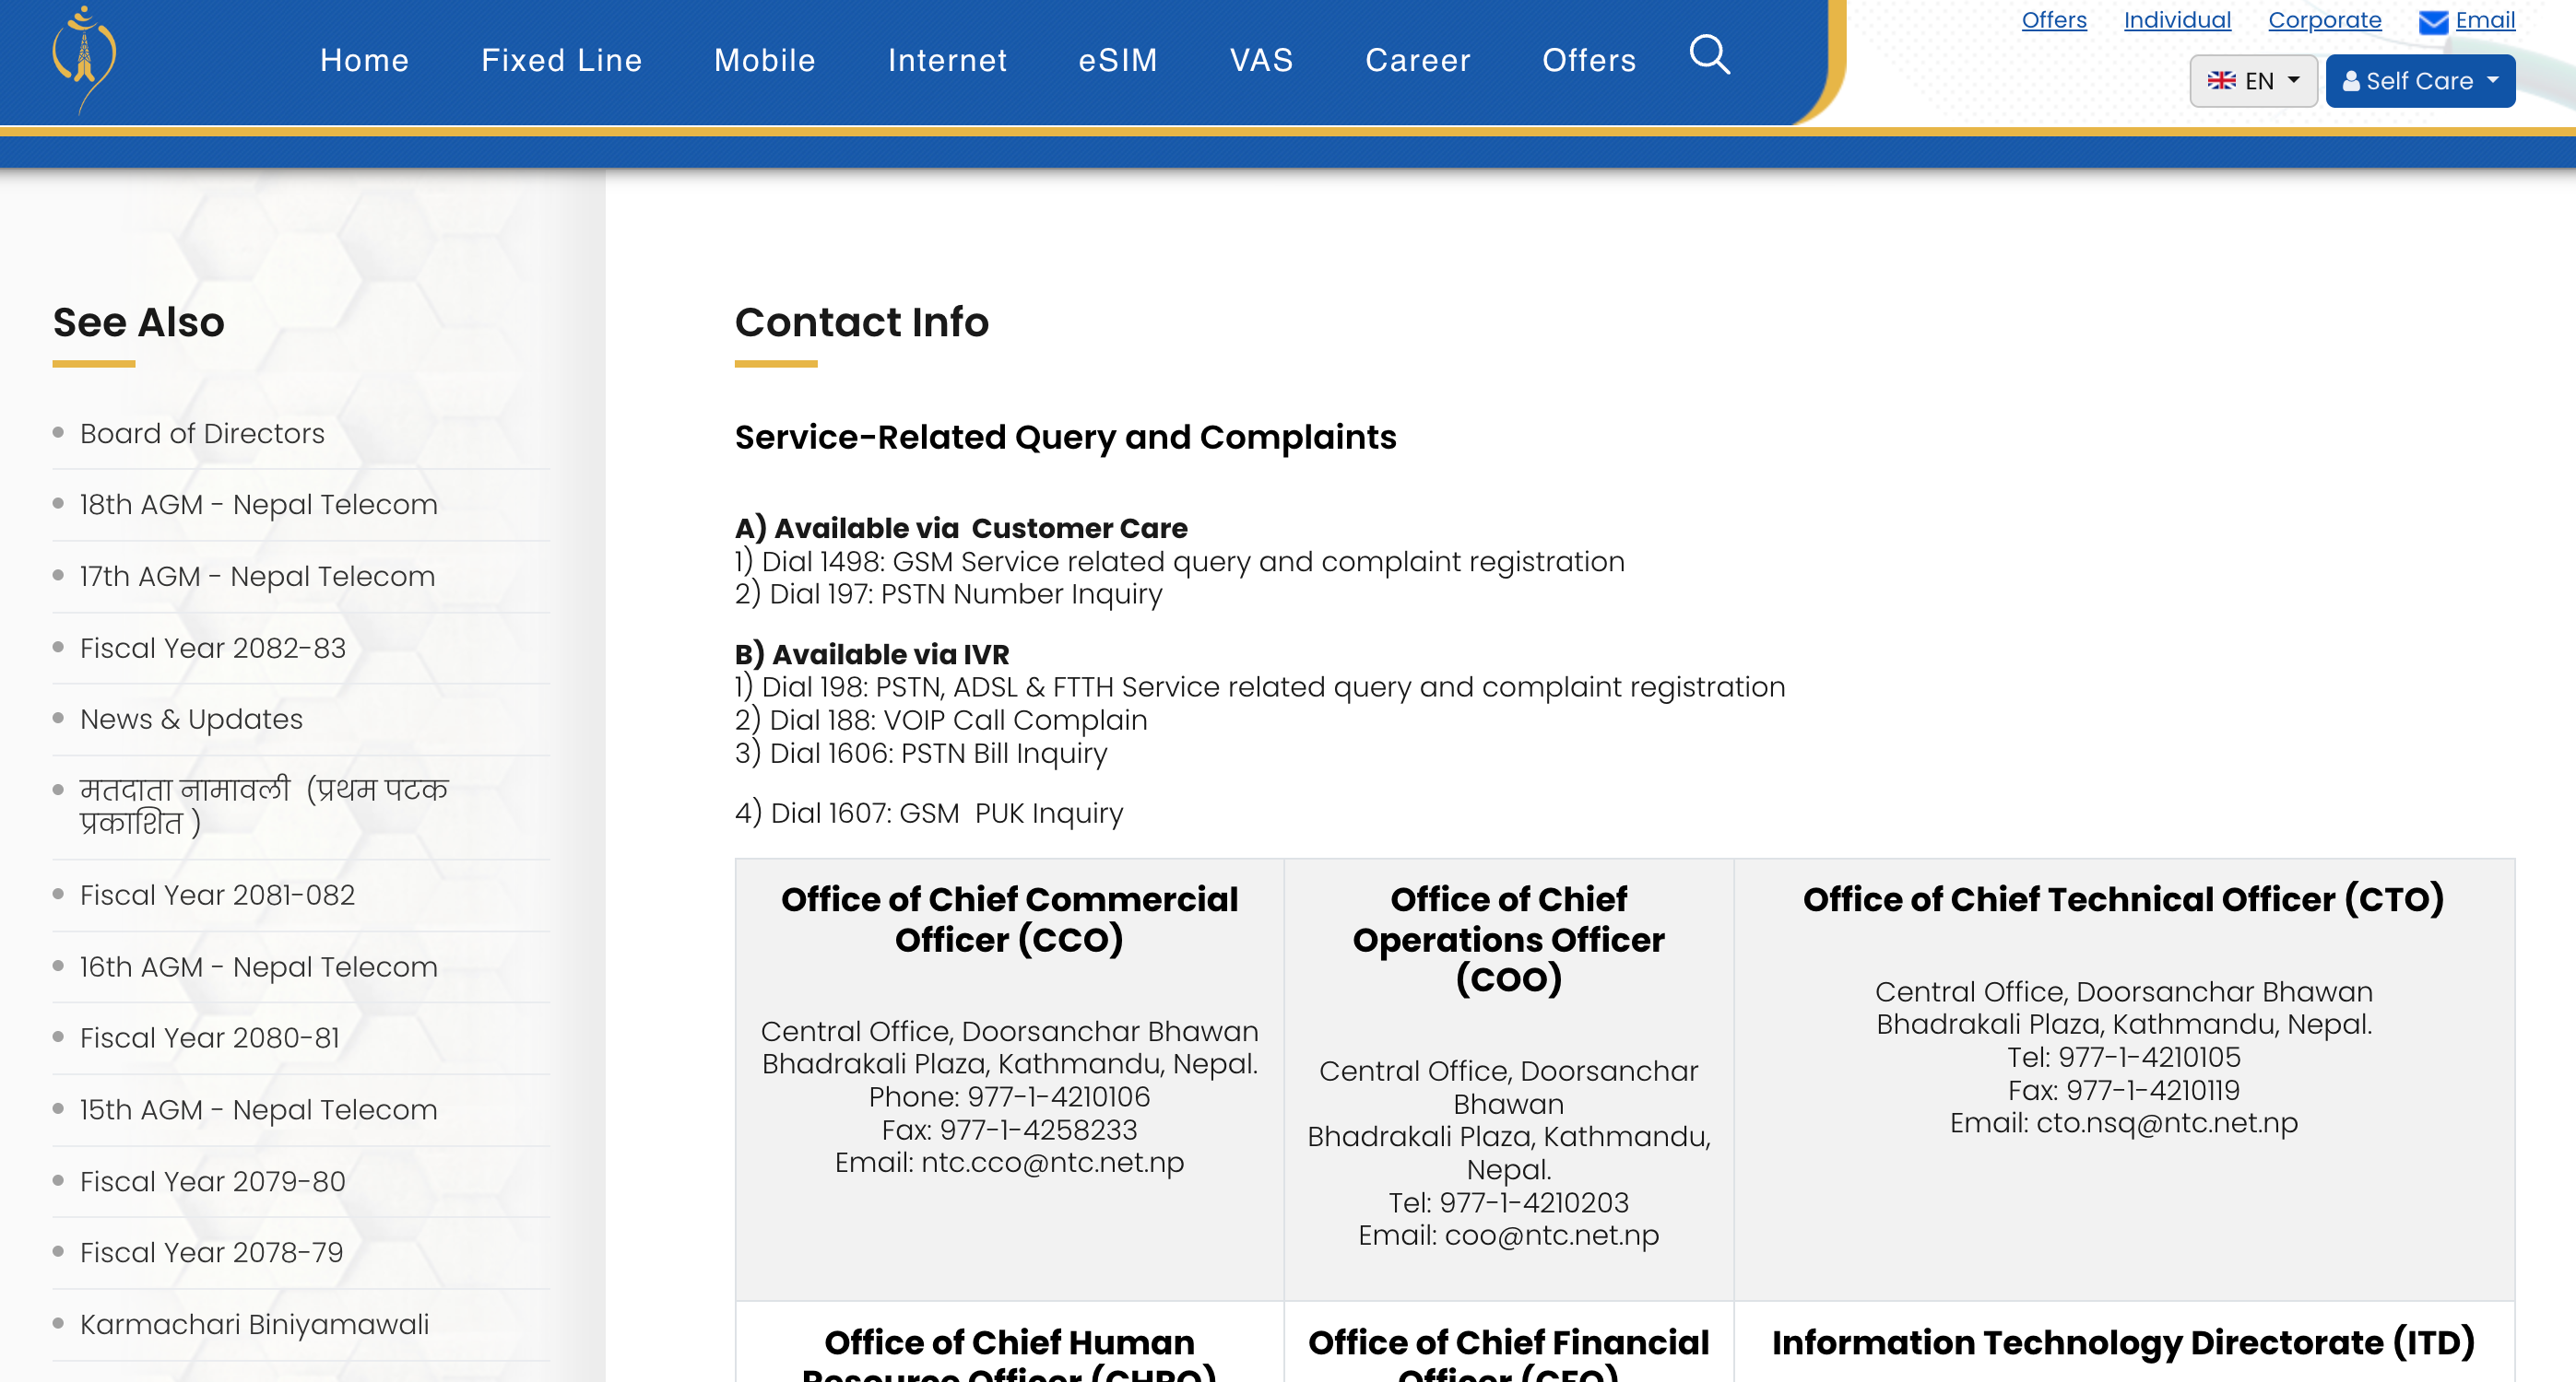The height and width of the screenshot is (1382, 2576).
Task: Click the Dial 198 PSTN, ADSL & FTTH line
Action: 1259,687
